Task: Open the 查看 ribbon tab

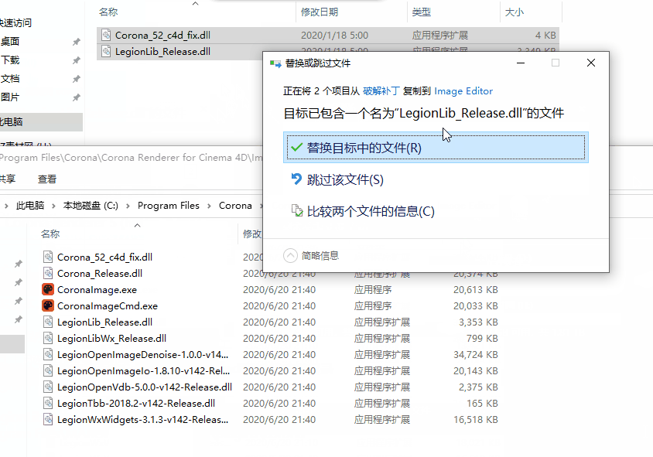Action: [47, 179]
